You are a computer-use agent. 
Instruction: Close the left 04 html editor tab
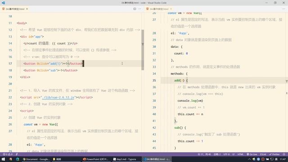[27, 9]
